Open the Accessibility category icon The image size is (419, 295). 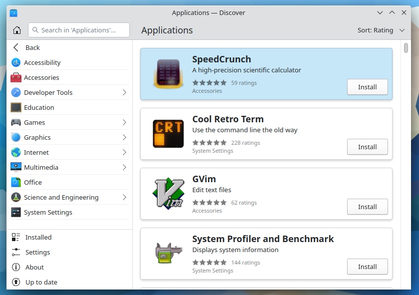coord(15,62)
